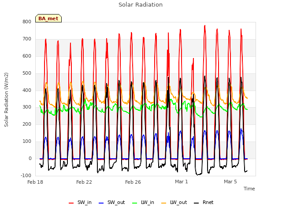This screenshot has width=282, height=211.
Task: Click the lowest black Rnet dip after Mar 1
Action: (198, 175)
